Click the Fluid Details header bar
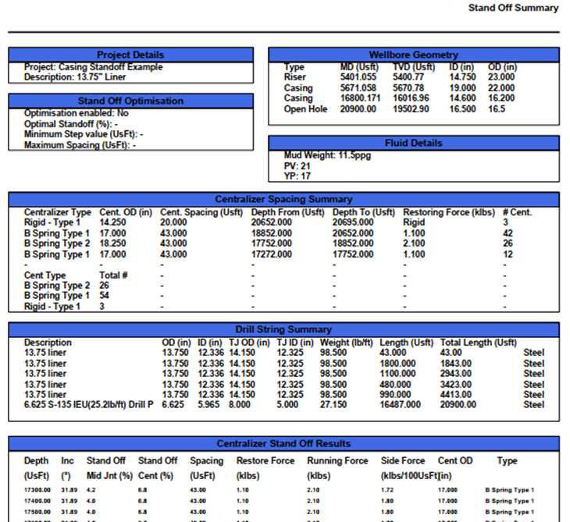The width and height of the screenshot is (570, 522). [413, 143]
